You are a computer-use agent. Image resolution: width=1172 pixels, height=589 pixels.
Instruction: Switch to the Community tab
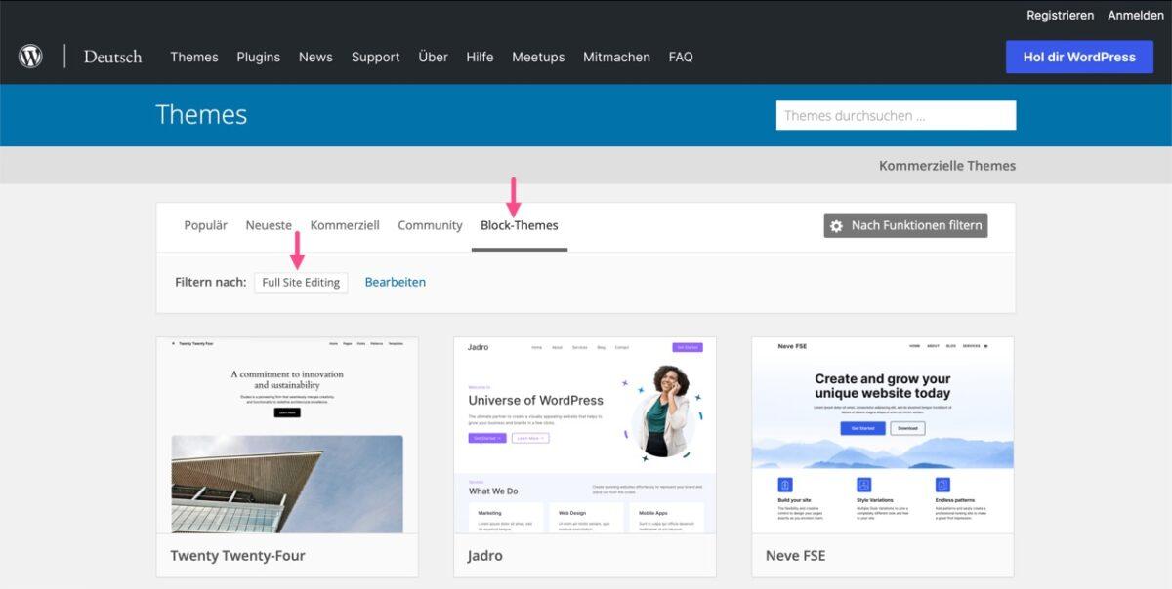pyautogui.click(x=430, y=225)
